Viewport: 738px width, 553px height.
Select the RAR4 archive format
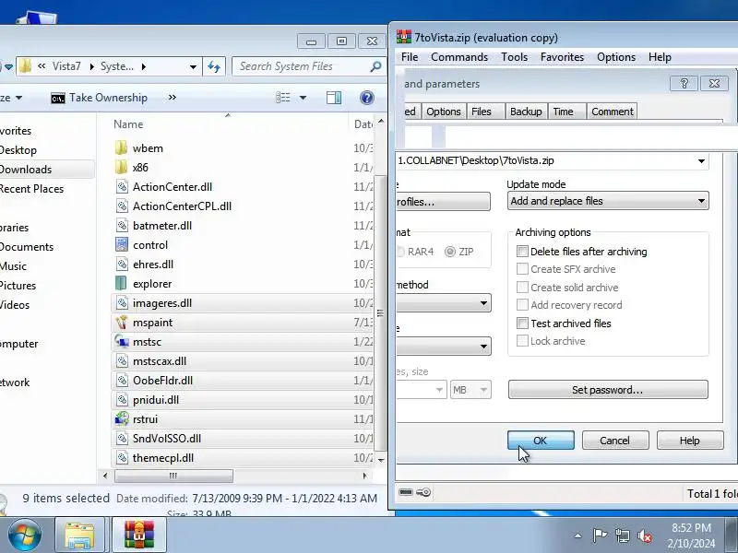400,252
